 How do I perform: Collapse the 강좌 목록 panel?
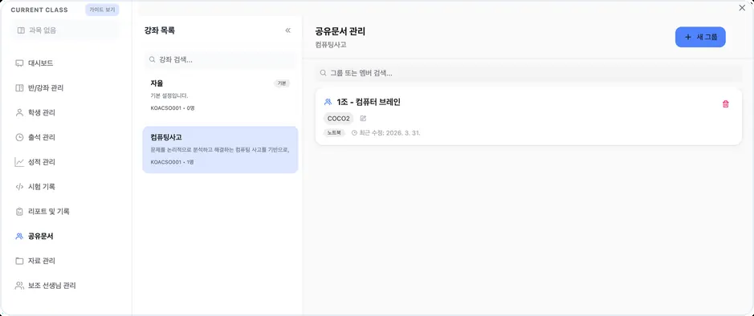coord(288,30)
